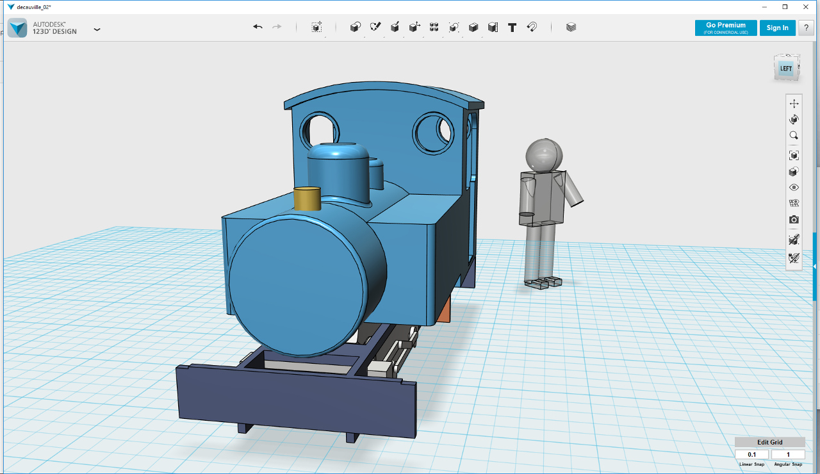Click the grayed-out Redo arrow
820x474 pixels.
tap(277, 27)
